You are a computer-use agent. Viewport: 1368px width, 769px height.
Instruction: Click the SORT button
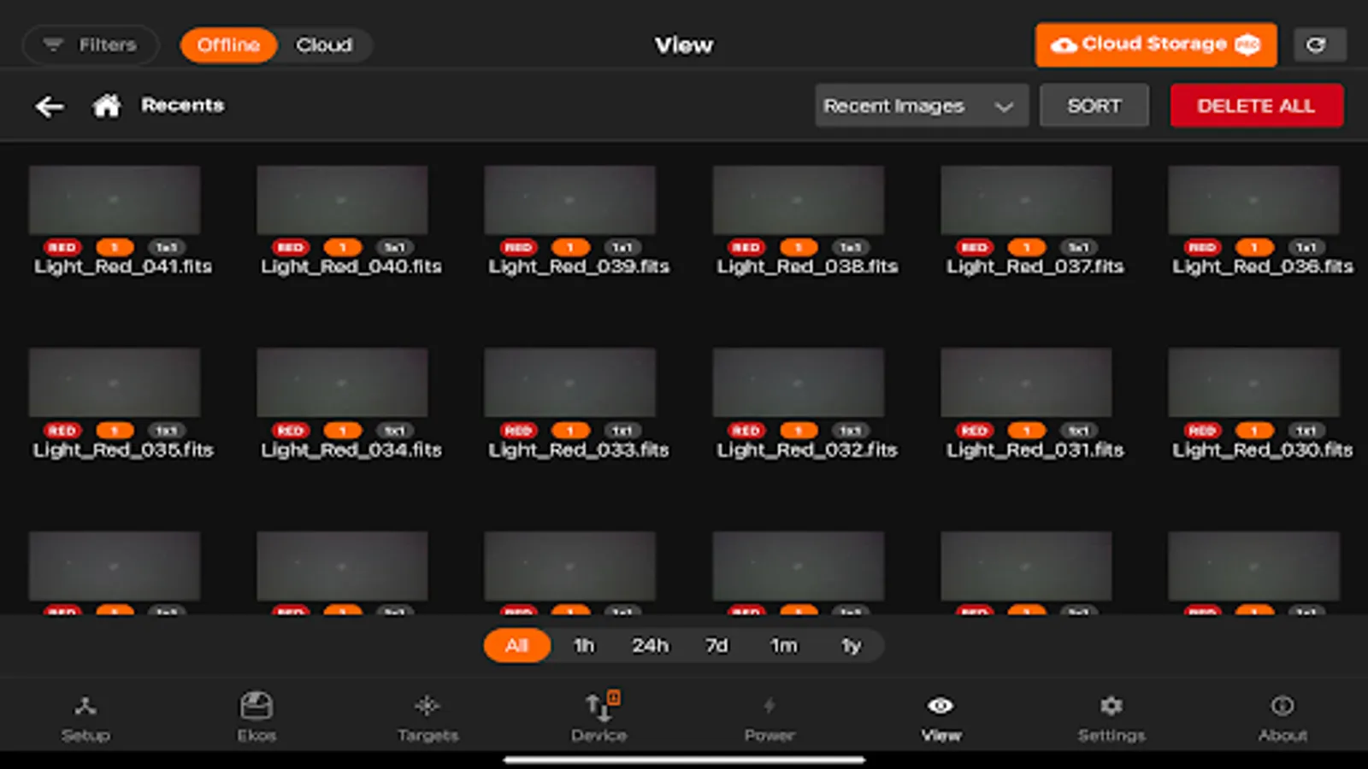(1094, 106)
